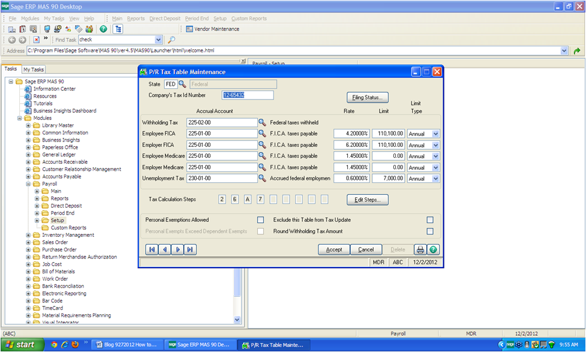Open help with green question mark icon
Image resolution: width=586 pixels, height=352 pixels.
click(433, 249)
